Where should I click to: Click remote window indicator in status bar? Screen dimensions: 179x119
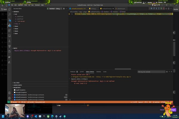[9, 102]
